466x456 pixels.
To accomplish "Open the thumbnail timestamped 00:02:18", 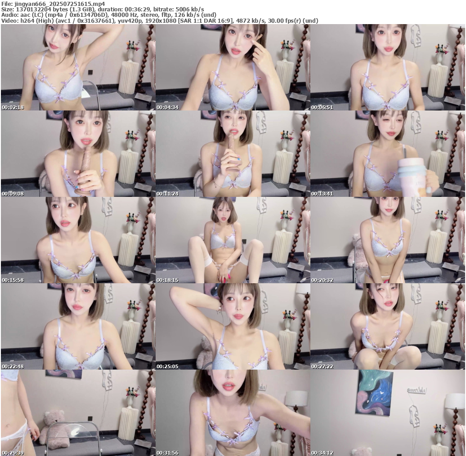I will click(78, 67).
